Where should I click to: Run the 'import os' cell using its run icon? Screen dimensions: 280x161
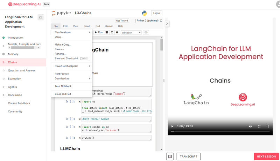[x=79, y=102]
